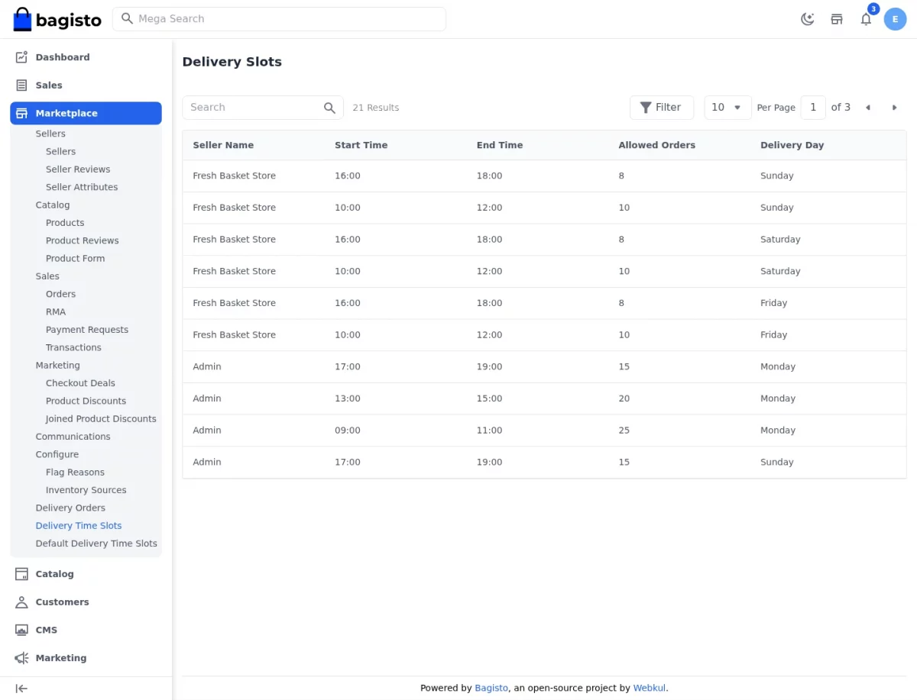Image resolution: width=917 pixels, height=700 pixels.
Task: Open Transactions
Action: [73, 347]
